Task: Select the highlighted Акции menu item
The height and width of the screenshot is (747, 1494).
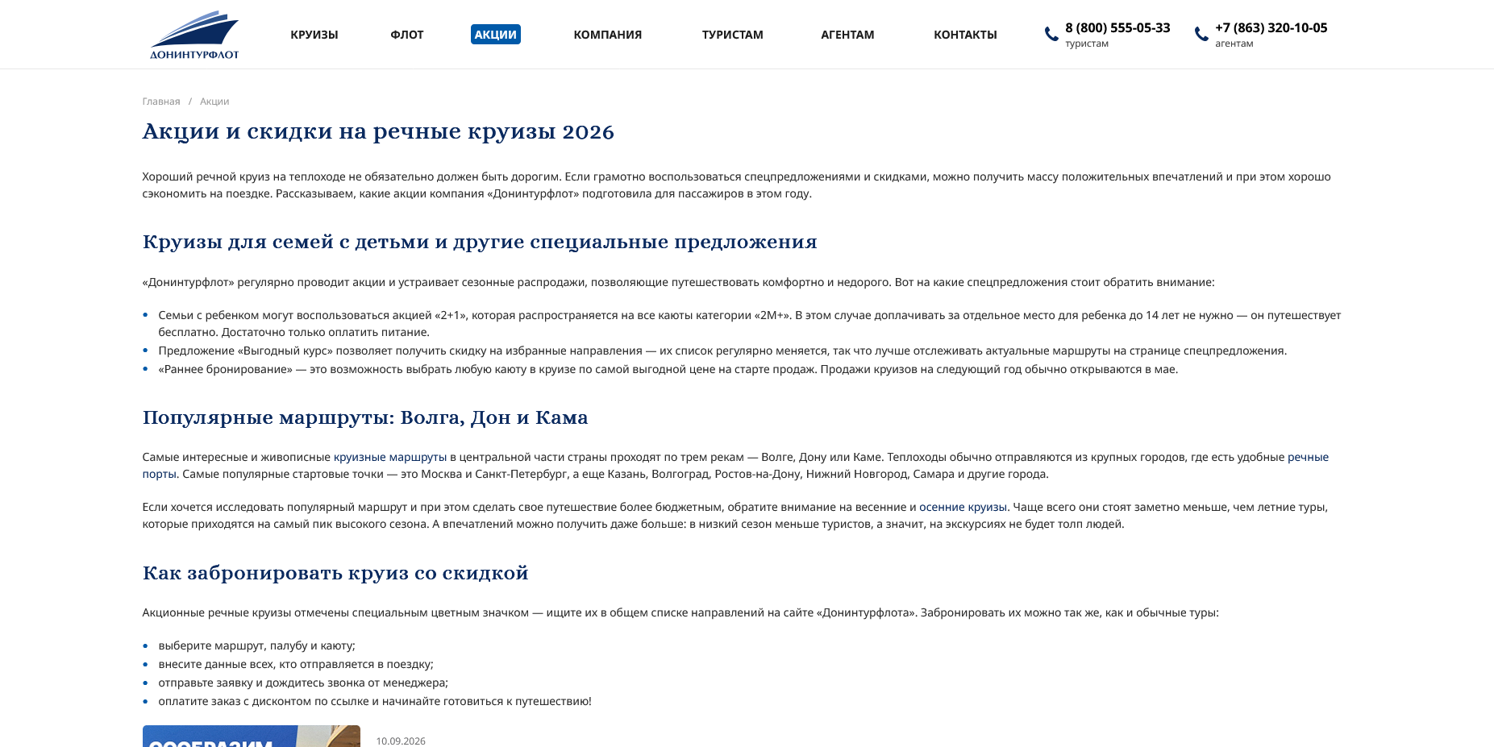Action: coord(496,34)
